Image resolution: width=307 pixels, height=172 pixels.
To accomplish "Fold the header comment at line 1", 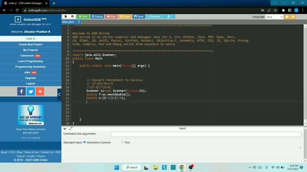I will click(x=71, y=26).
